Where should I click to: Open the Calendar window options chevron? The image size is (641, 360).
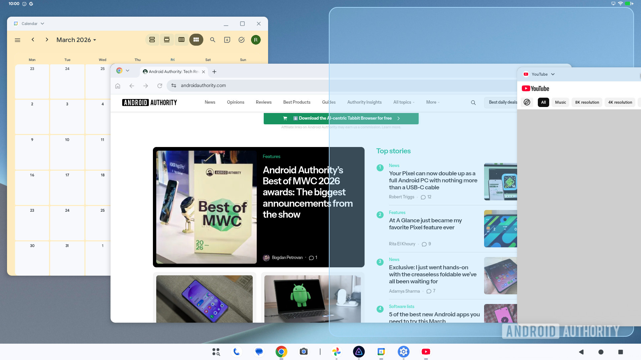coord(42,23)
